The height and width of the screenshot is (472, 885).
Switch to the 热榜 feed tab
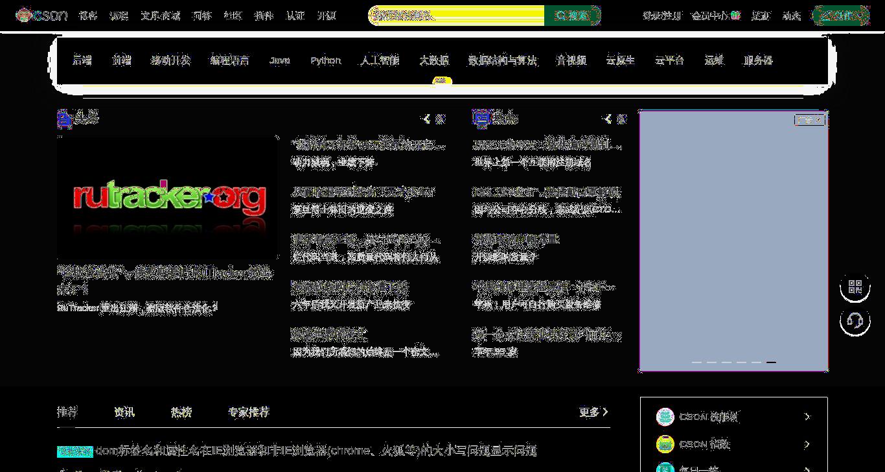point(181,412)
